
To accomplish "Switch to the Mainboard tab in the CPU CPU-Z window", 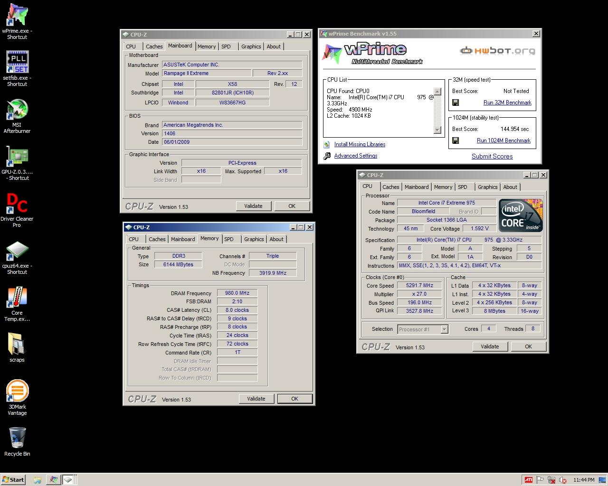I will 417,187.
